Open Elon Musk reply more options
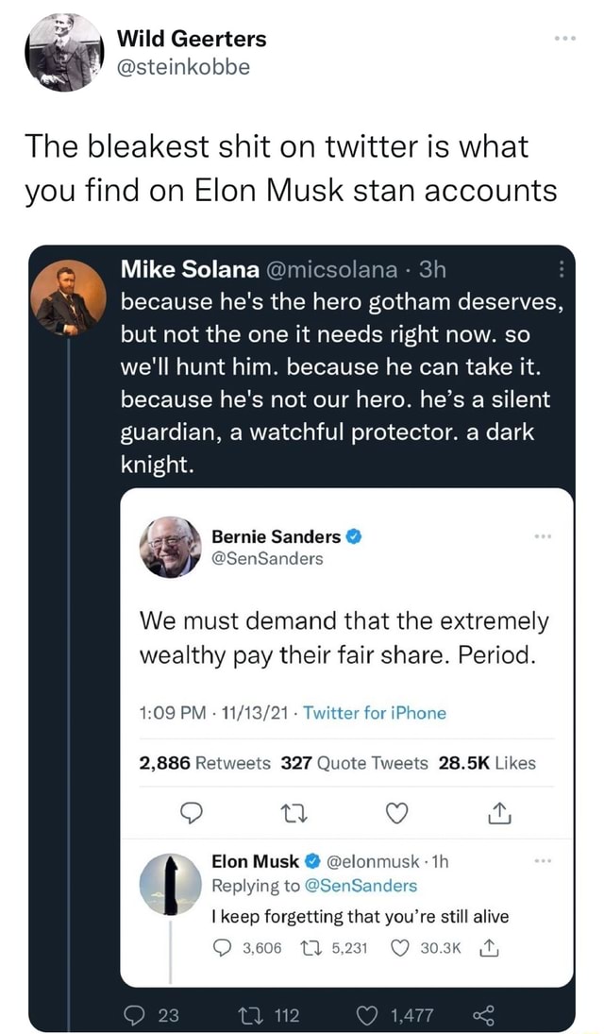Screen dimensions: 604x1034 point(541,861)
